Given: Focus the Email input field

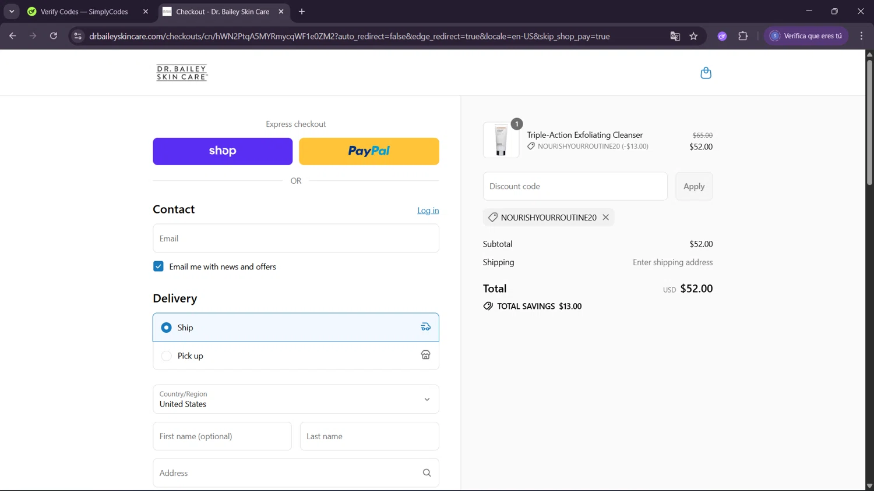Looking at the screenshot, I should (296, 239).
